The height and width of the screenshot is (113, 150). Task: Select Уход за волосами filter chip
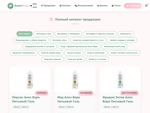pos(96,53)
